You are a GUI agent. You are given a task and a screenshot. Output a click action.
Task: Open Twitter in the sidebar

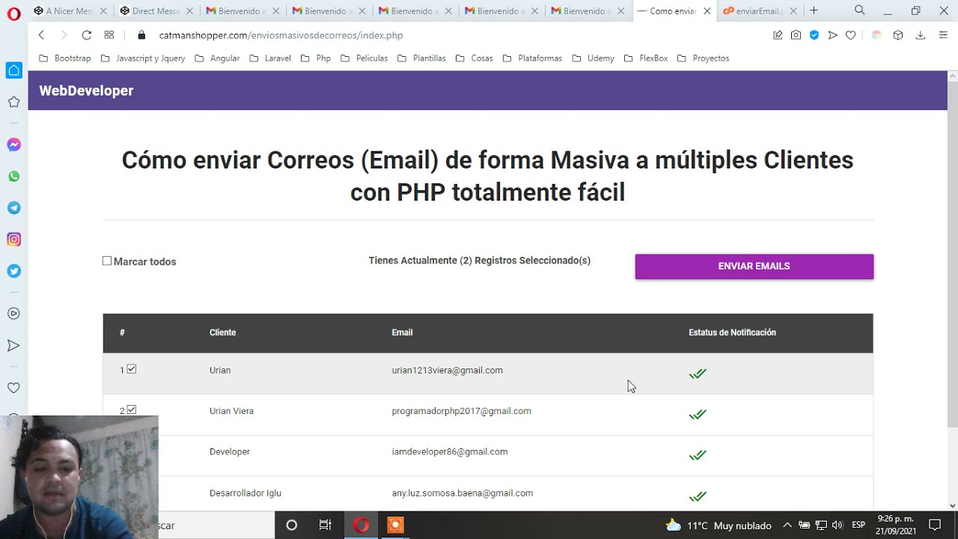point(13,271)
